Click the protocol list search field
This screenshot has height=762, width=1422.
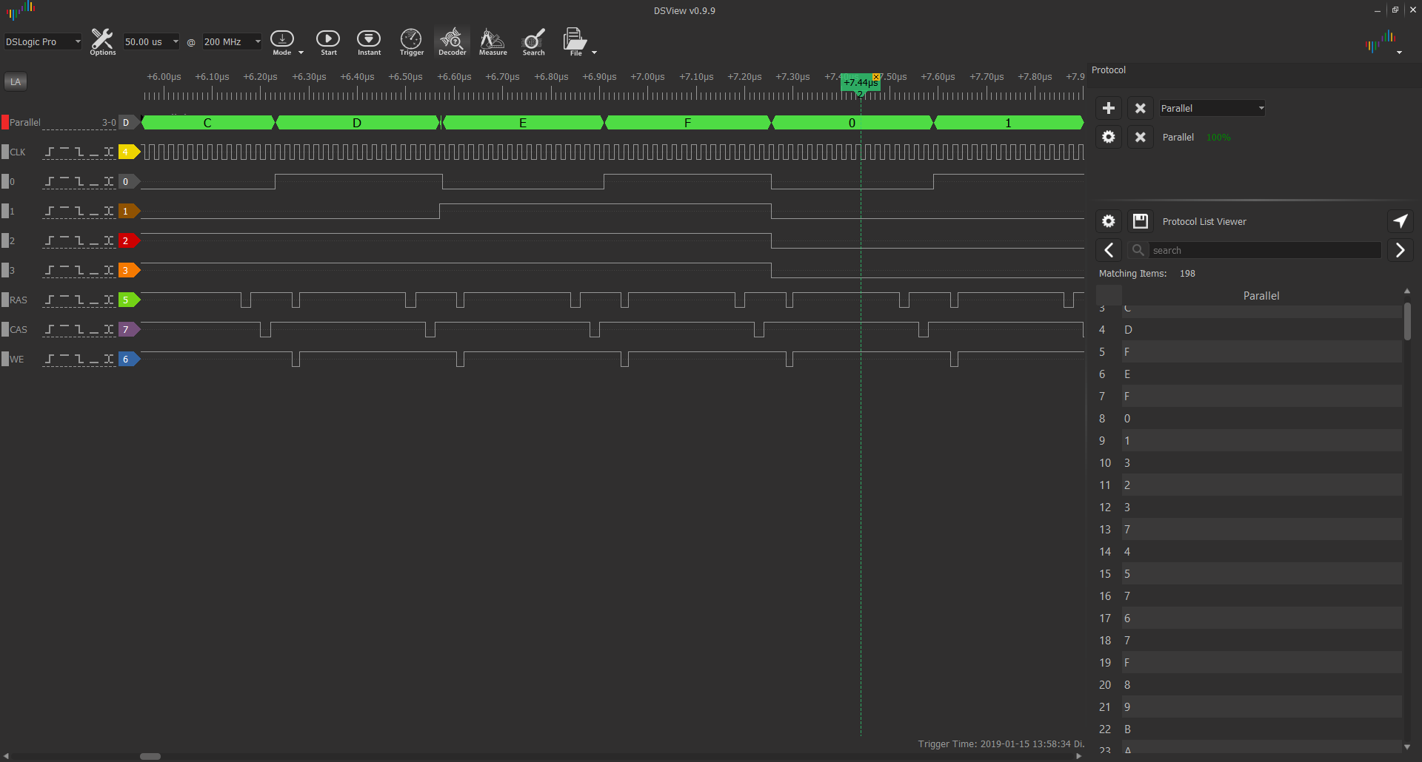coord(1264,250)
